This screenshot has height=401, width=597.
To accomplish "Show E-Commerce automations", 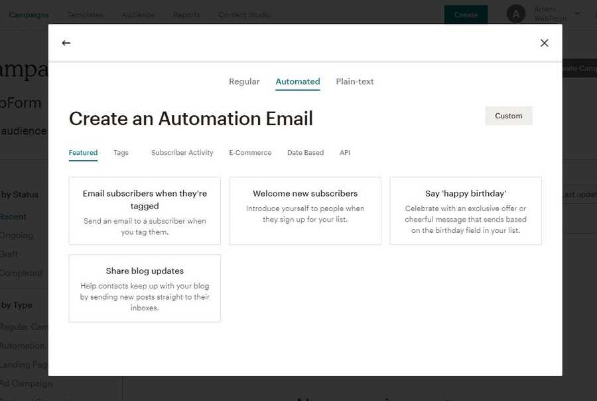I will [250, 153].
